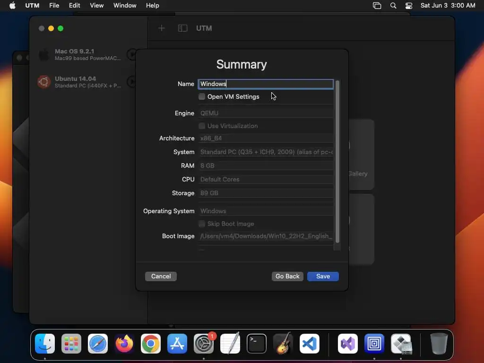Toggle the UTM sidebar icon
The image size is (484, 363).
click(182, 28)
